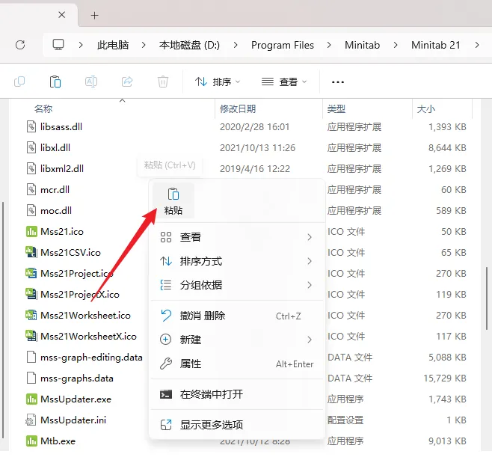Select the Mtb.exe application icon
Viewport: 492px width, 463px height.
(x=31, y=441)
